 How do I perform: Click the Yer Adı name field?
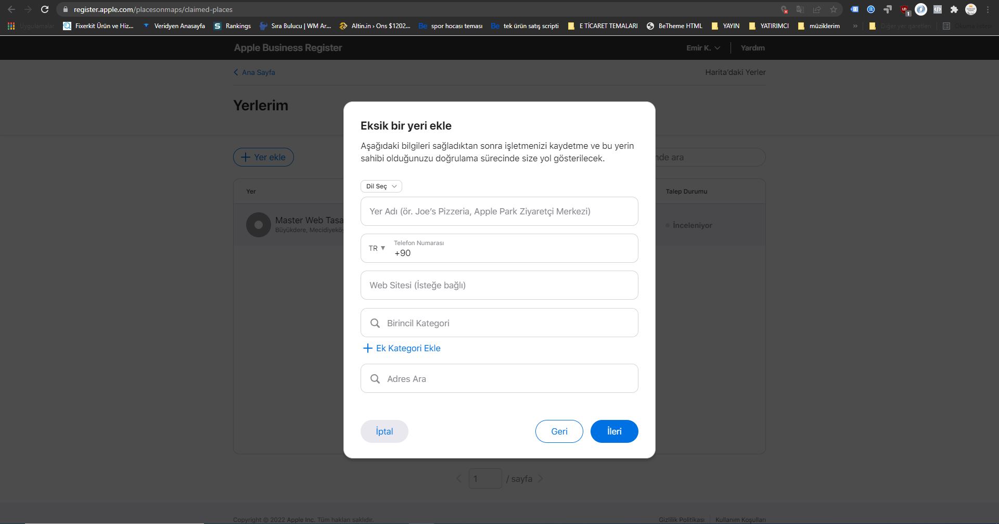[499, 211]
